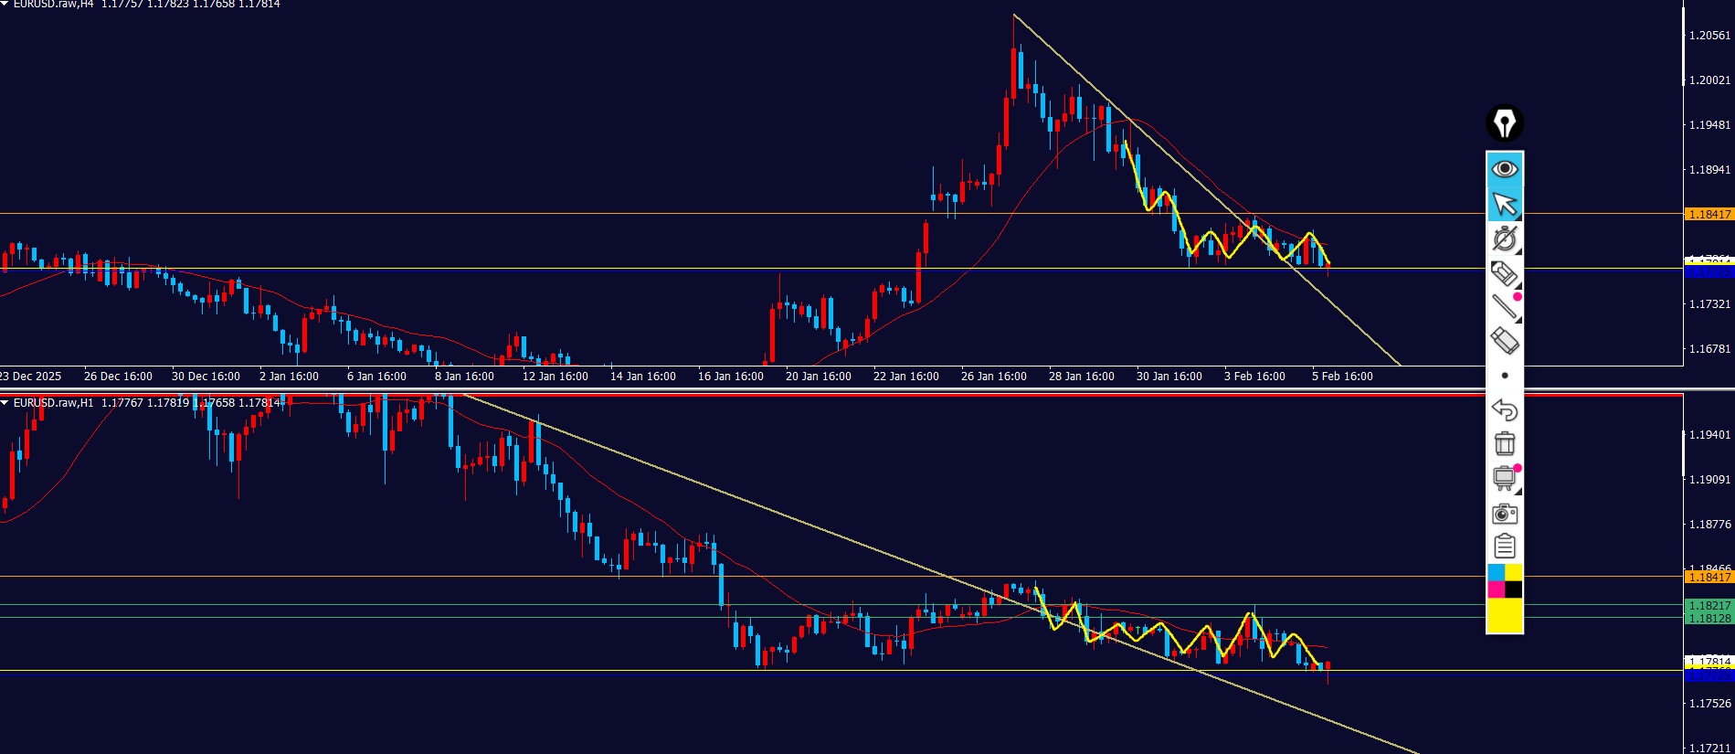Screen dimensions: 1735x754
Task: Click the pen nib logo button
Action: click(x=1504, y=123)
